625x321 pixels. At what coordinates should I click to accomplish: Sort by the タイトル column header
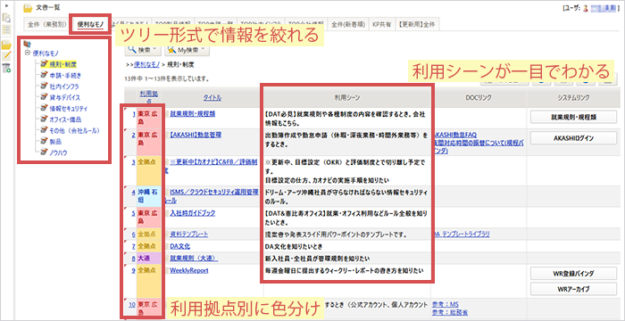212,97
